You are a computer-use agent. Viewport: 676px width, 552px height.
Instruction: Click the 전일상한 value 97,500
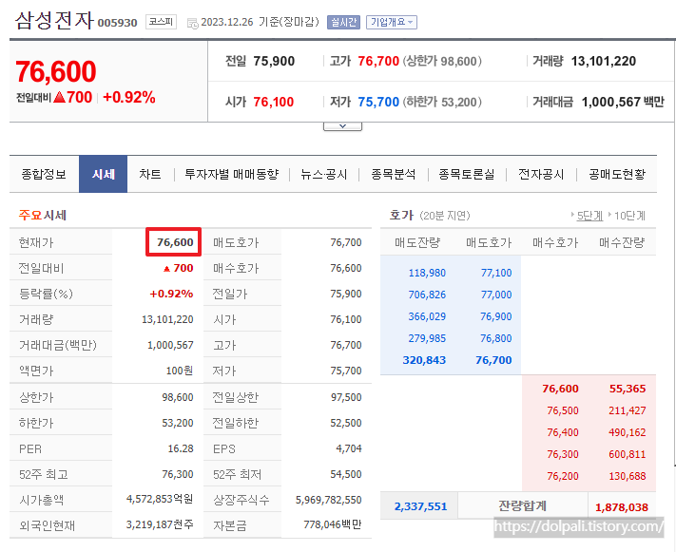[x=346, y=397]
